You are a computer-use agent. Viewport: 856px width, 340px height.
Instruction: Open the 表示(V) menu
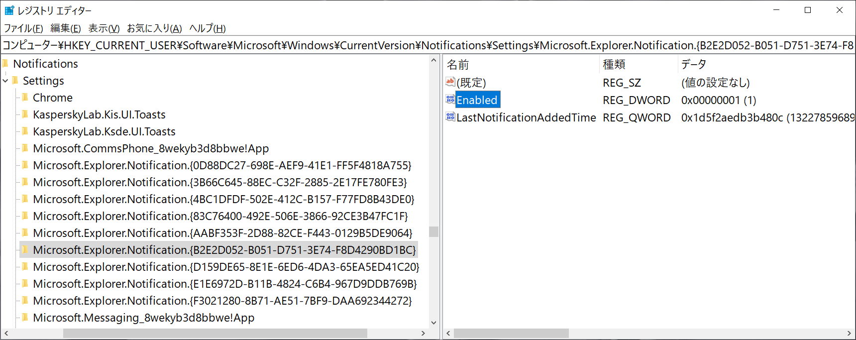point(104,28)
